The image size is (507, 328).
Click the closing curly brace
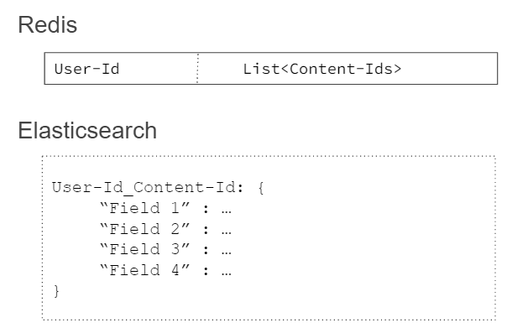(x=56, y=291)
